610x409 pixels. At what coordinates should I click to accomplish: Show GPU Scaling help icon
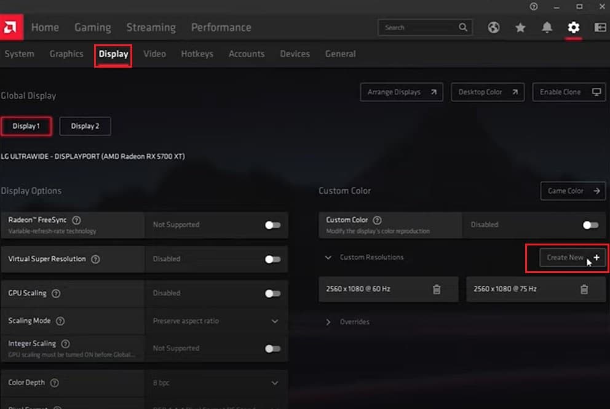[x=56, y=293]
